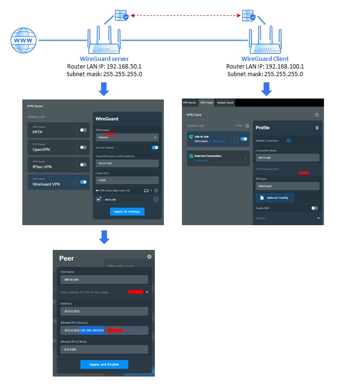Collapse More Settings for Site to Site Usage

coord(147,292)
